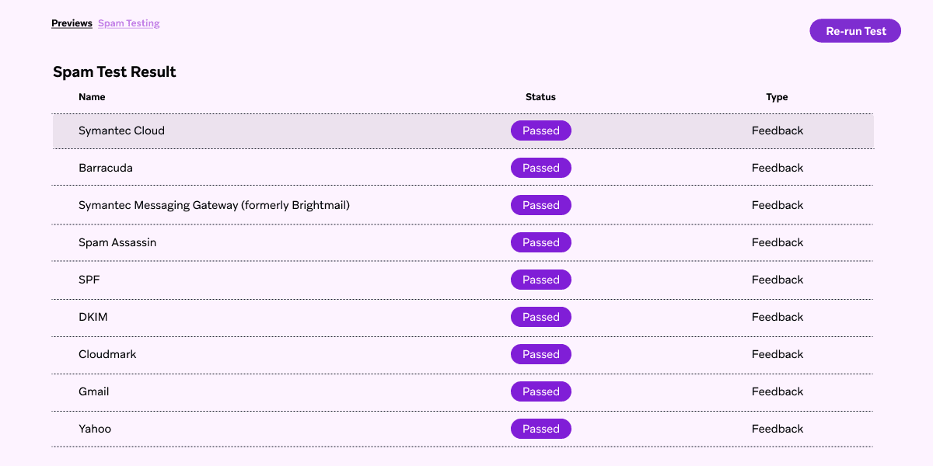This screenshot has width=933, height=466.
Task: Click the Passed badge for Symantec Cloud
Action: pos(540,130)
